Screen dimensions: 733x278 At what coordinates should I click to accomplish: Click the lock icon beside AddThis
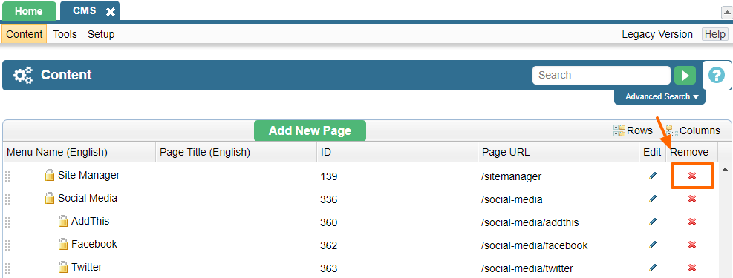[x=63, y=221]
